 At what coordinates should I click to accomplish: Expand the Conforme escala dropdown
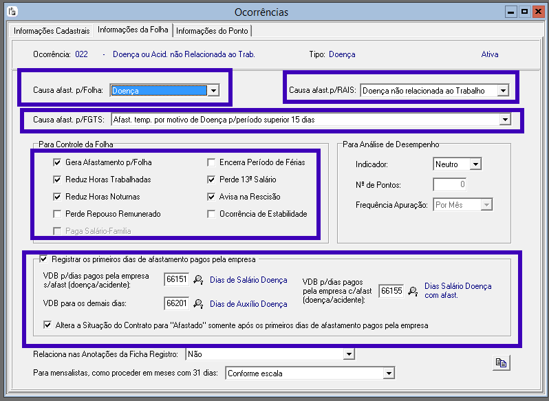(389, 373)
